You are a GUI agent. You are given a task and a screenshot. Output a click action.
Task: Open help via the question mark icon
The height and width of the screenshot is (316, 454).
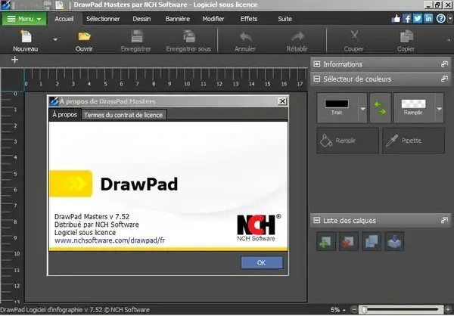[x=440, y=17]
